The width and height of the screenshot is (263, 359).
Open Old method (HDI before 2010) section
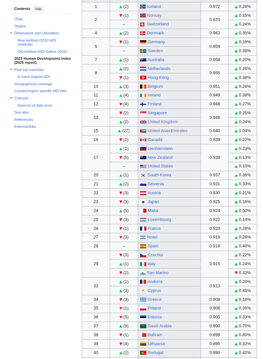tap(42, 52)
